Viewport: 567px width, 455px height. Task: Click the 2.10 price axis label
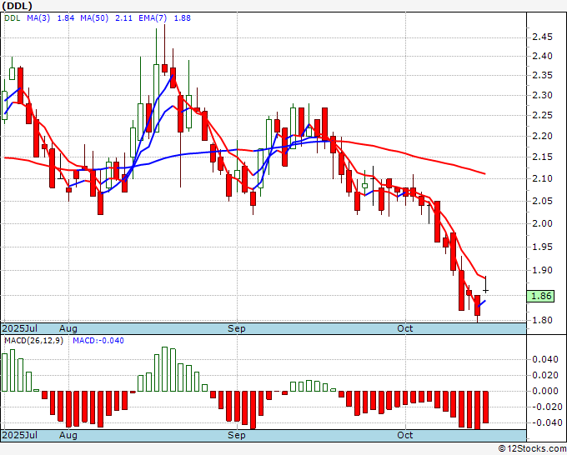pos(542,178)
